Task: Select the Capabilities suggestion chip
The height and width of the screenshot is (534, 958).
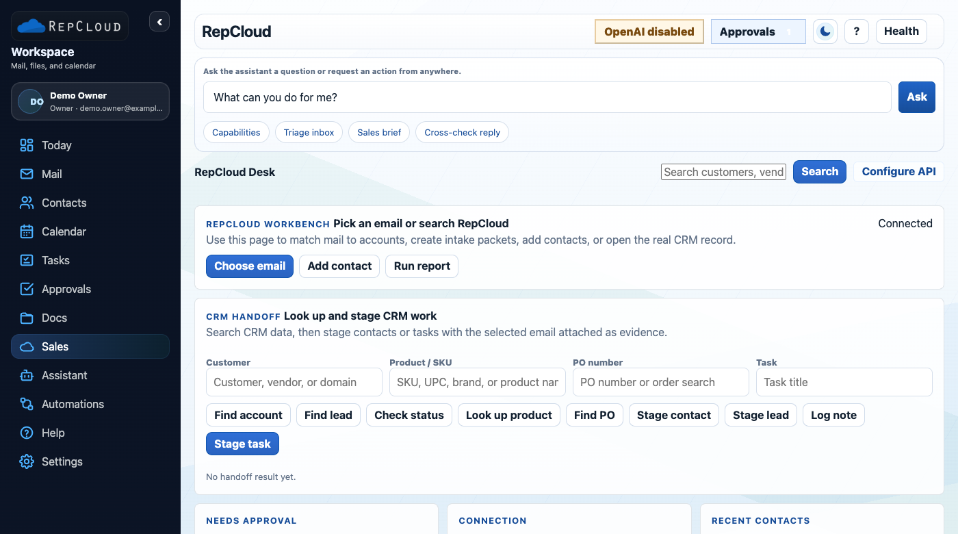Action: [236, 132]
